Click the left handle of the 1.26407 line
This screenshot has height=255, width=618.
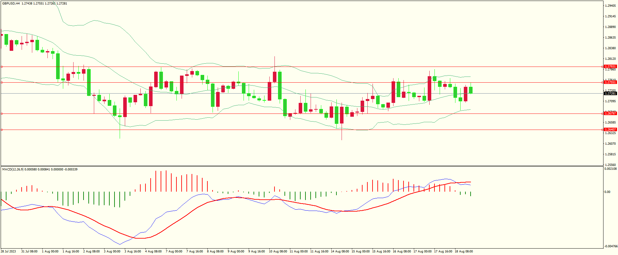point(2,130)
